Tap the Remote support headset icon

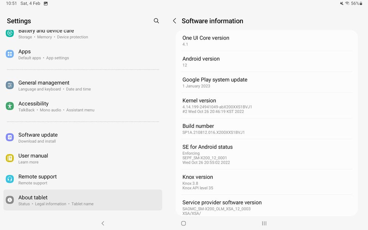10,179
